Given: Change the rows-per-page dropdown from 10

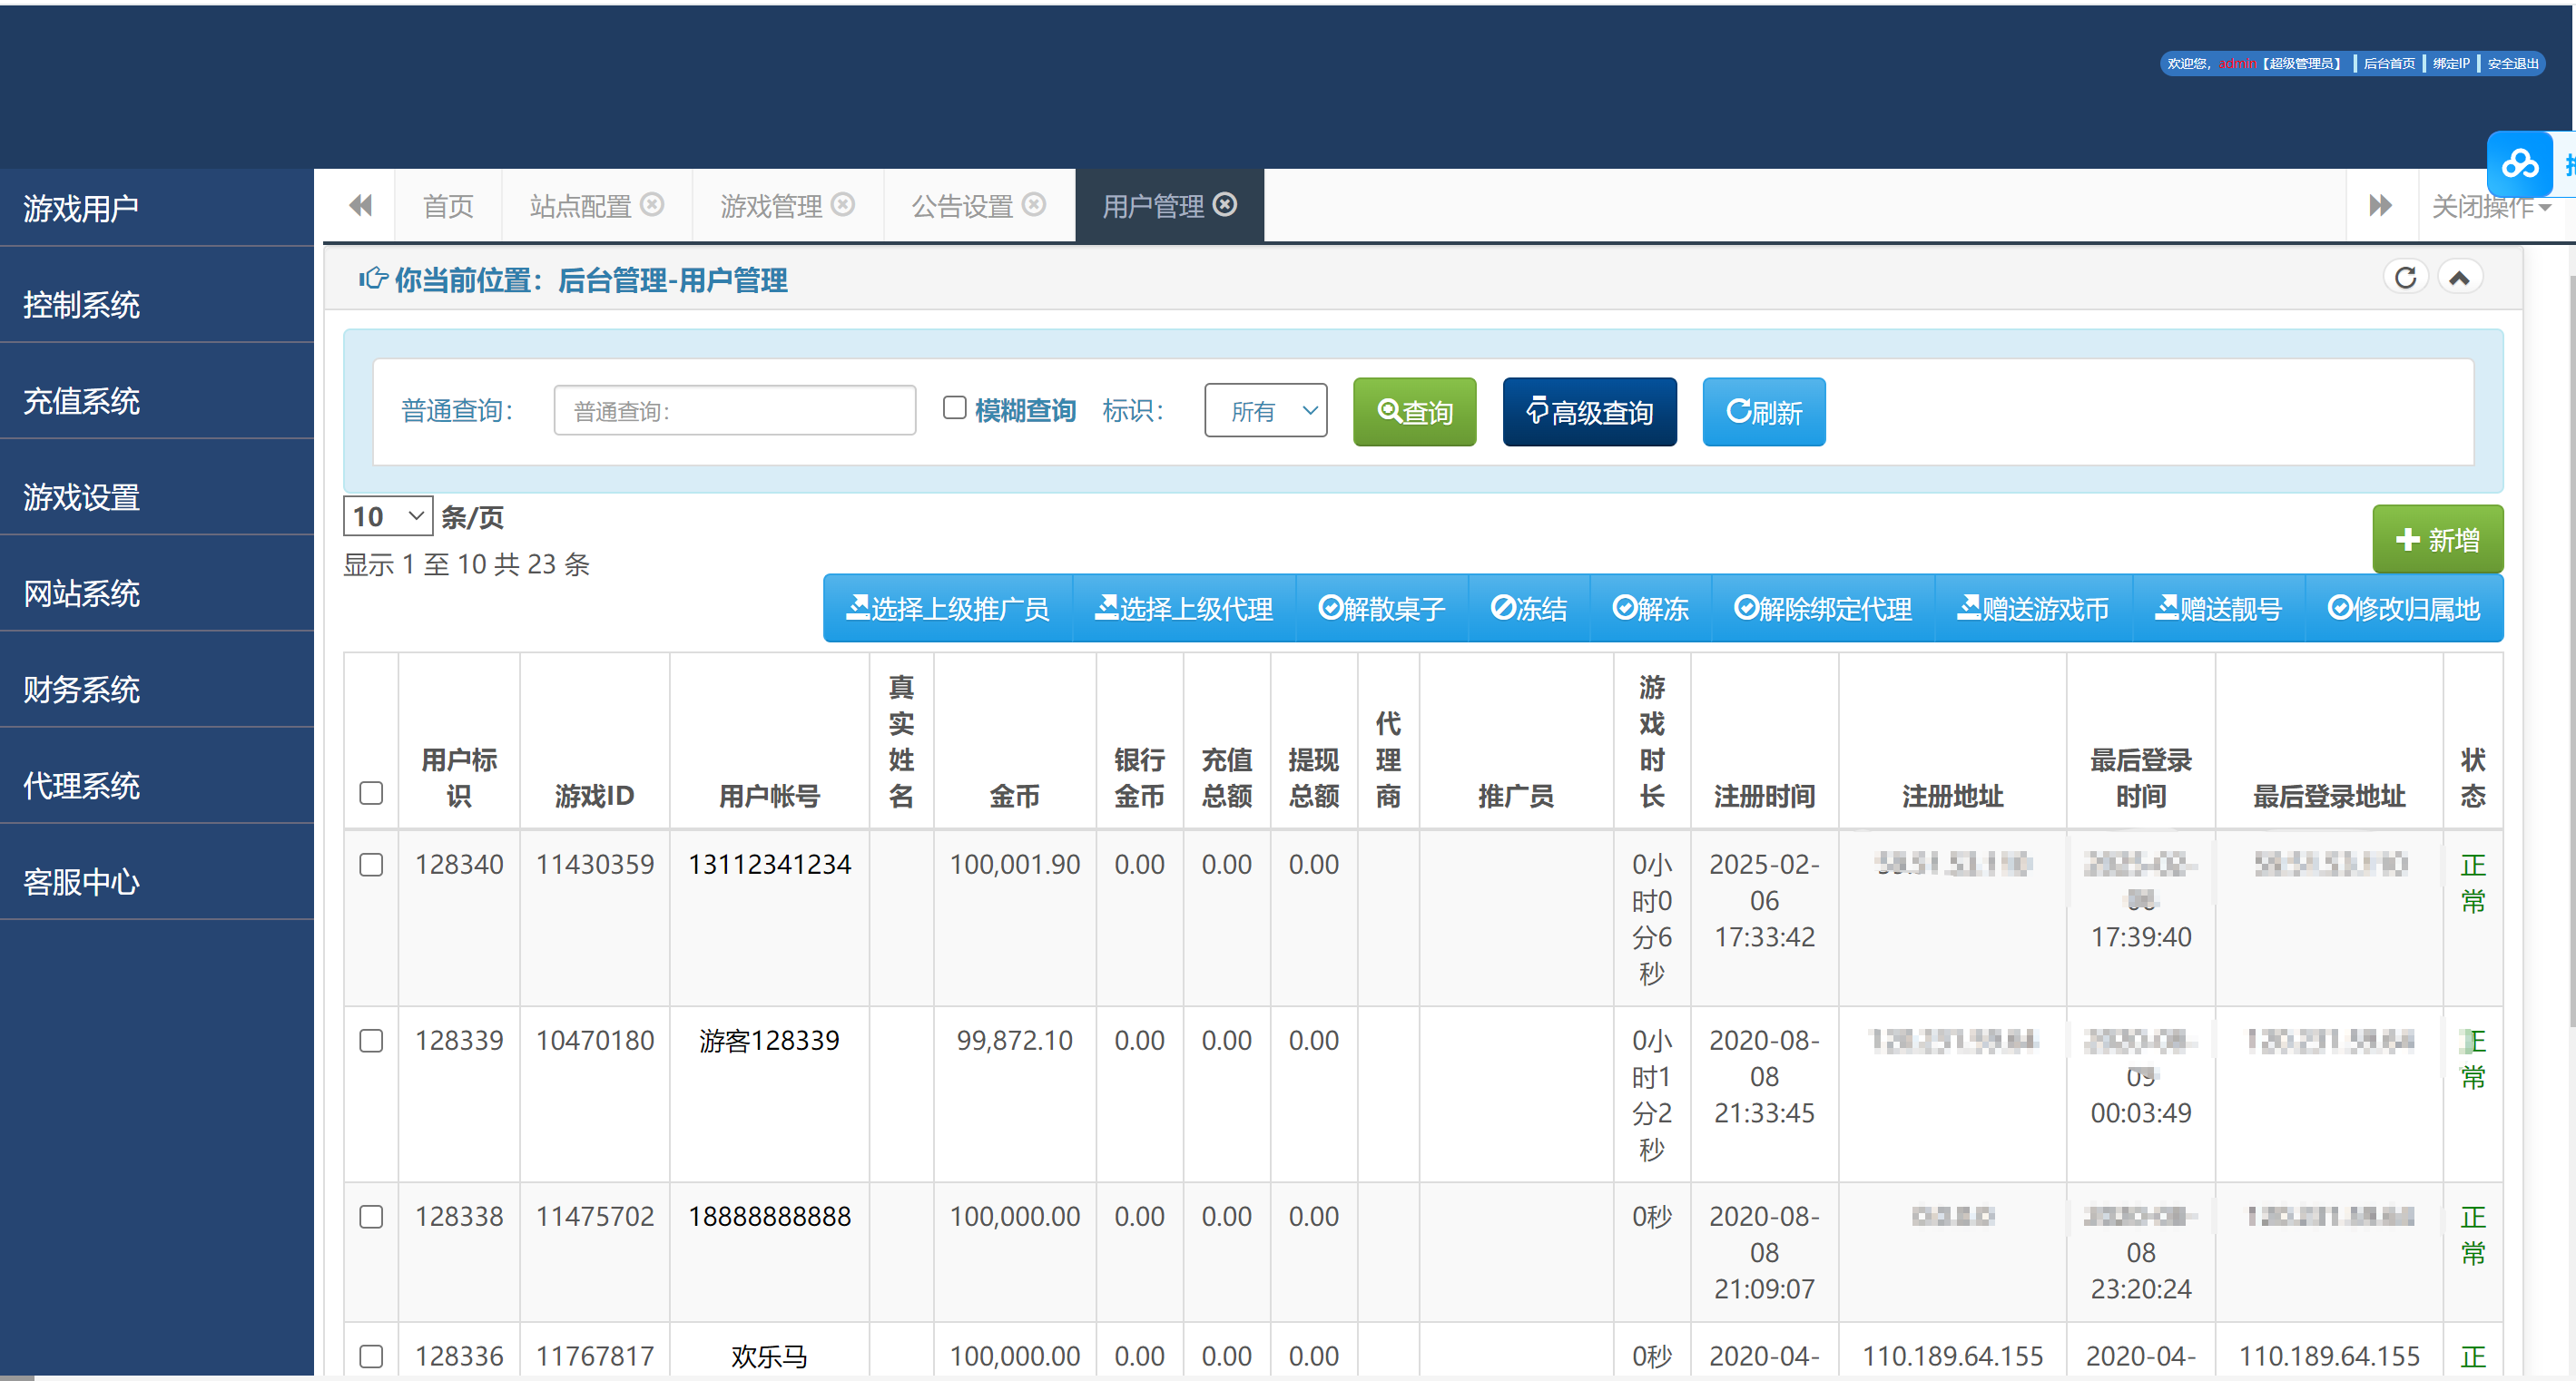Looking at the screenshot, I should (386, 516).
